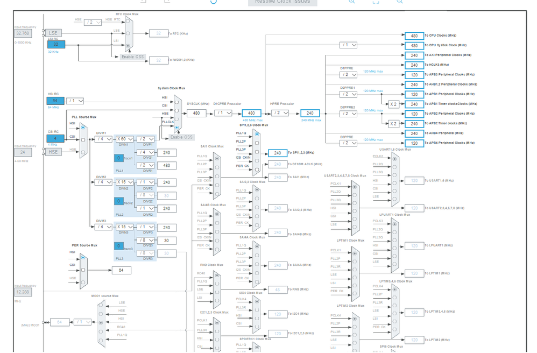
Task: Select PLL1Q in SPI1,2,3 Clock Mux
Action: pyautogui.click(x=257, y=134)
